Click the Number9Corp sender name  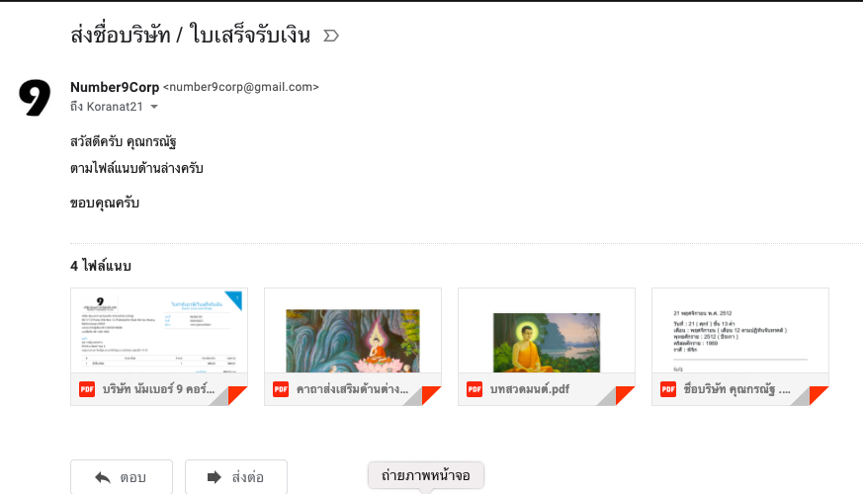pos(115,87)
